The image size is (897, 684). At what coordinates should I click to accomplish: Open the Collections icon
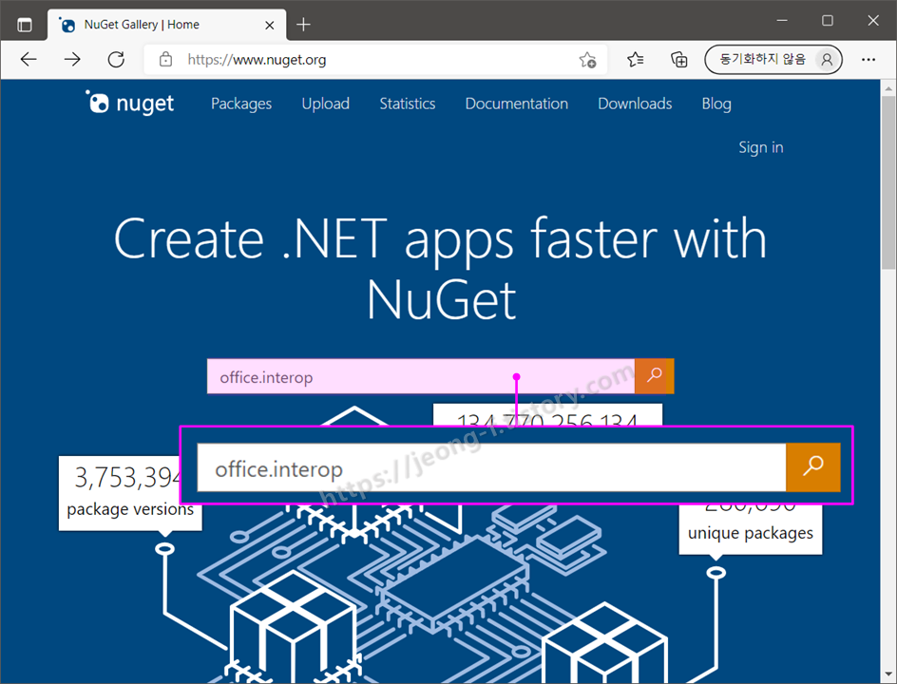click(x=679, y=59)
